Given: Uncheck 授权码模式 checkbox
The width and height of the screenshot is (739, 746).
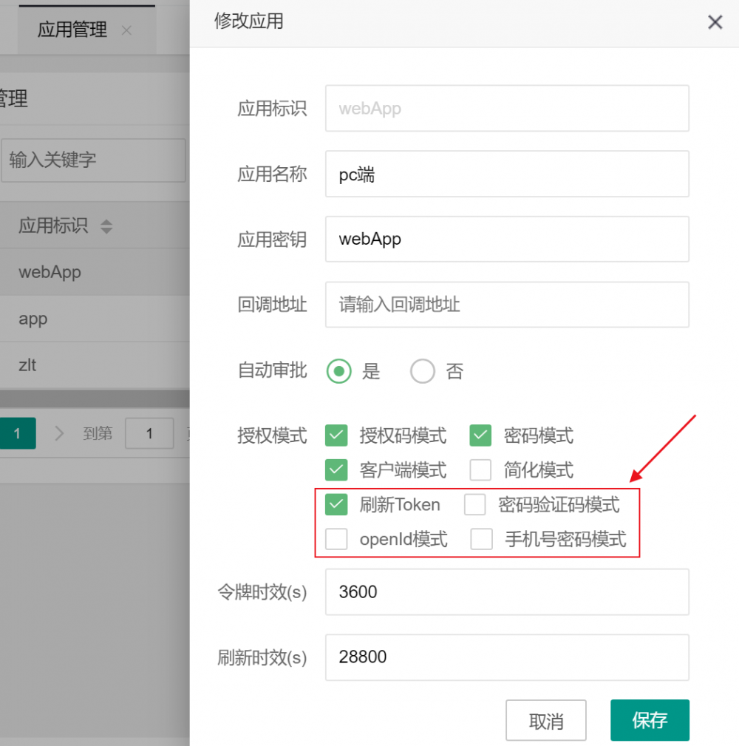Looking at the screenshot, I should pos(336,435).
